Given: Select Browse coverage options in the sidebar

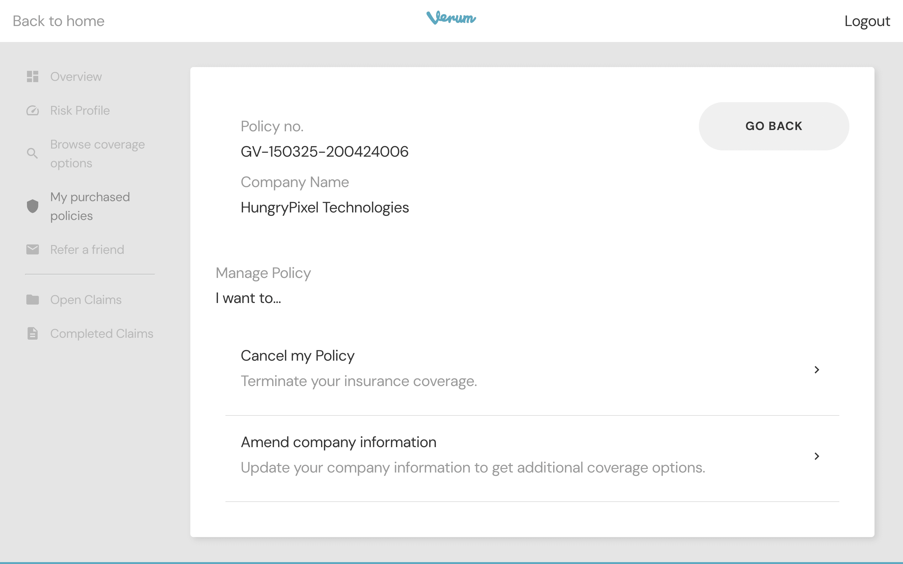Looking at the screenshot, I should [98, 154].
